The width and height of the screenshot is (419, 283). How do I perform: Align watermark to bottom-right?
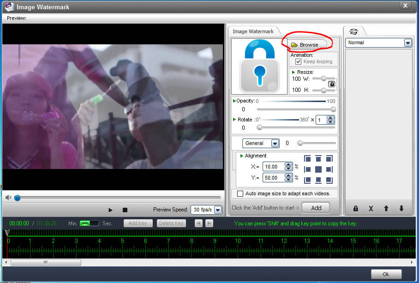click(329, 180)
